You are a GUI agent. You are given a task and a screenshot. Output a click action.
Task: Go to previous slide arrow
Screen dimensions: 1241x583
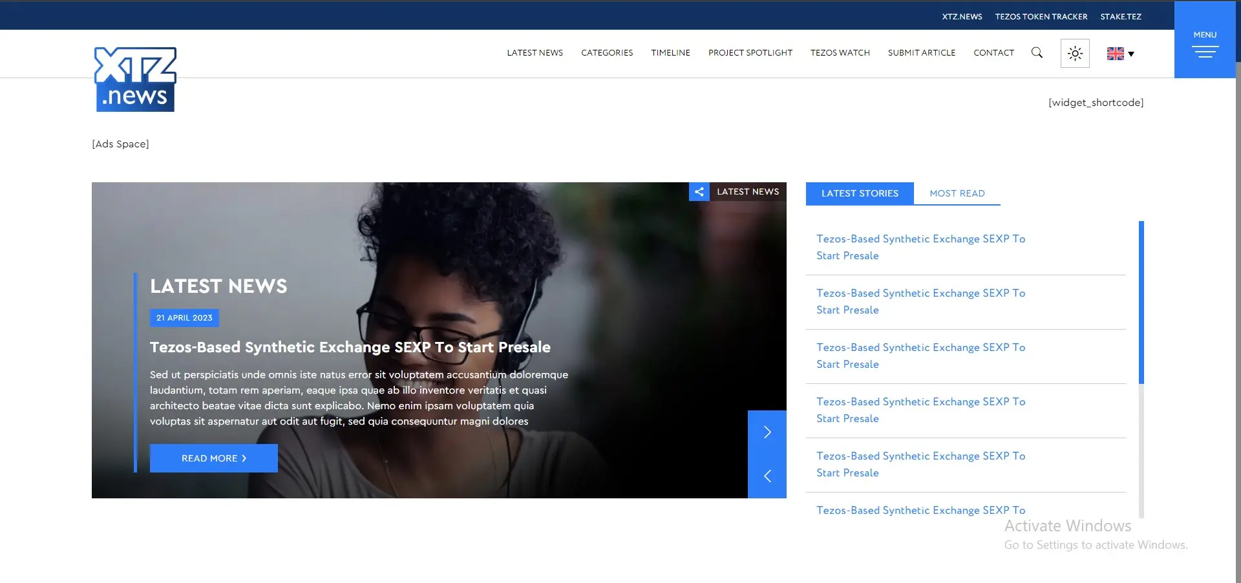tap(767, 476)
